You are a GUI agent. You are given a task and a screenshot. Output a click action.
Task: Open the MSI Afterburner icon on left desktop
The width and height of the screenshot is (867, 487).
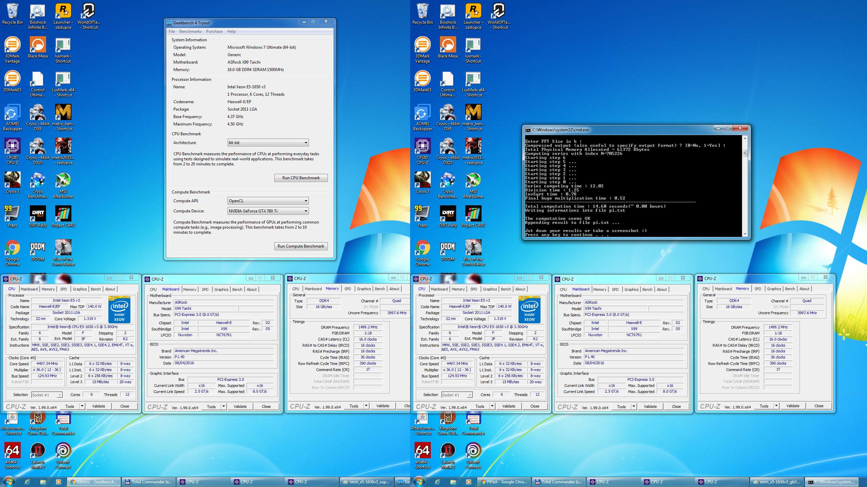pyautogui.click(x=63, y=185)
